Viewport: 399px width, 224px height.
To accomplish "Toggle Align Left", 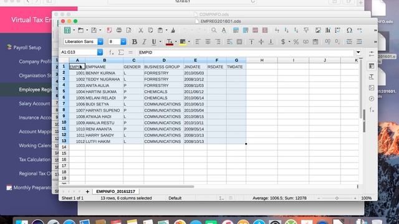I will [x=198, y=42].
